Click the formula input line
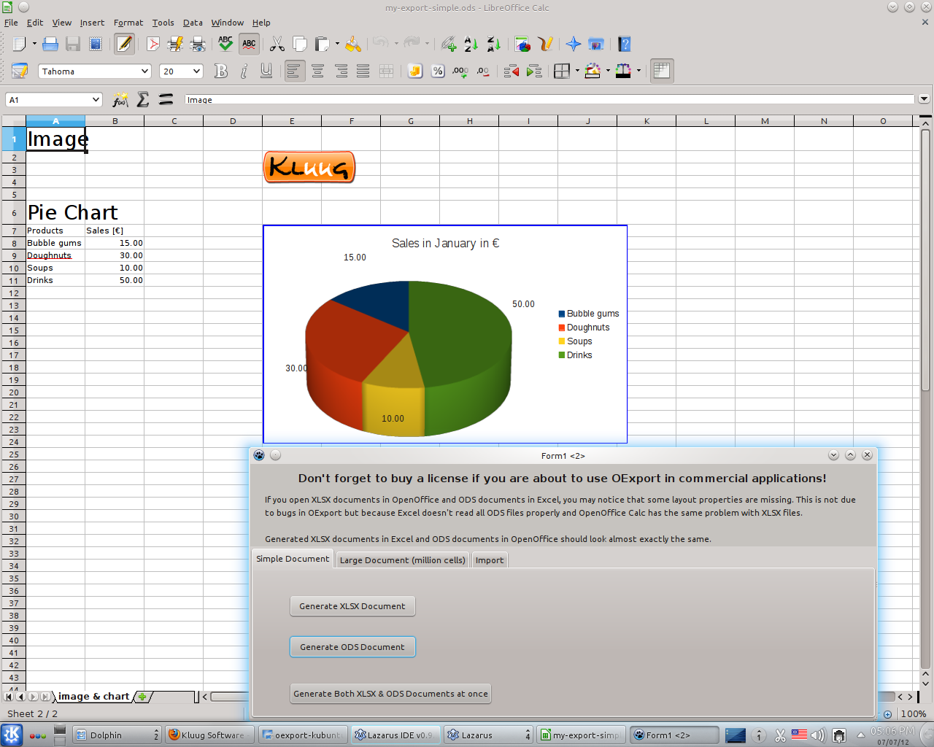Image resolution: width=934 pixels, height=747 pixels. tap(547, 100)
